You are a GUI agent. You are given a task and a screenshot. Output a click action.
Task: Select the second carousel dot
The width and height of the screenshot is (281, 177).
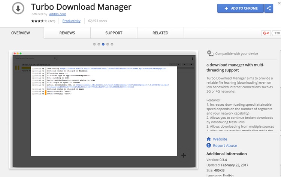tap(99, 44)
